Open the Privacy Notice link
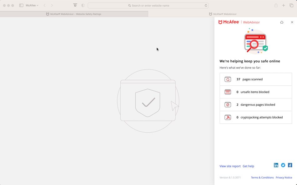Image resolution: width=297 pixels, height=185 pixels. [284, 178]
